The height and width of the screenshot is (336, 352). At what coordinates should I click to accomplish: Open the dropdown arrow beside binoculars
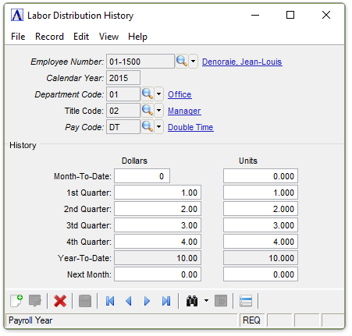(x=206, y=301)
